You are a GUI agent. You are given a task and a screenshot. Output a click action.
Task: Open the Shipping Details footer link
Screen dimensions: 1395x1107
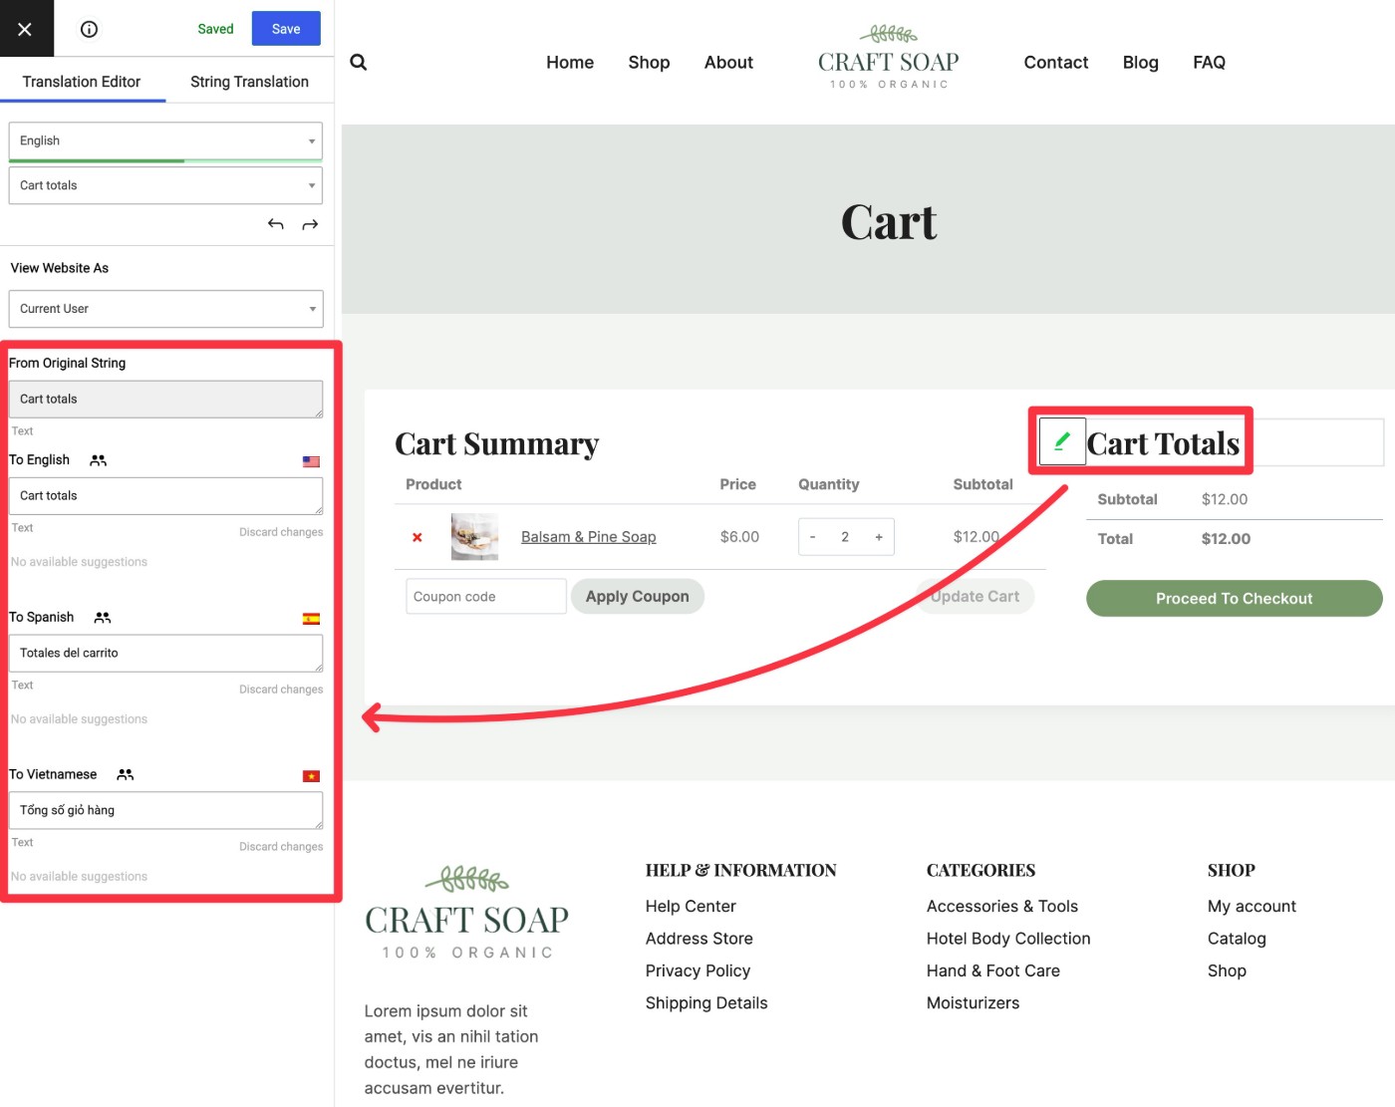pyautogui.click(x=706, y=1003)
